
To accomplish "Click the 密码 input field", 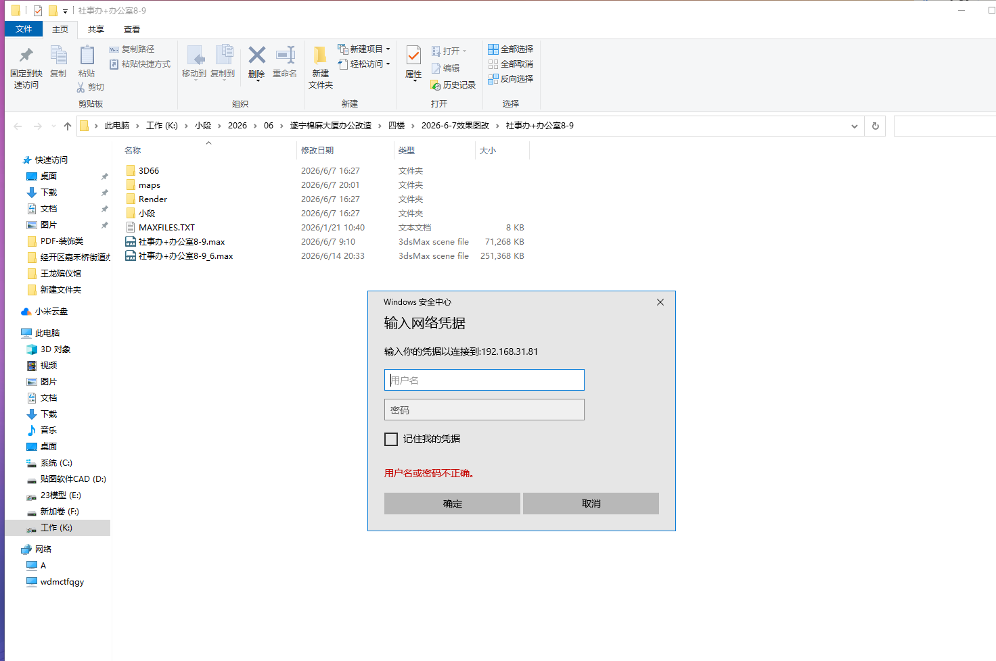I will (484, 410).
